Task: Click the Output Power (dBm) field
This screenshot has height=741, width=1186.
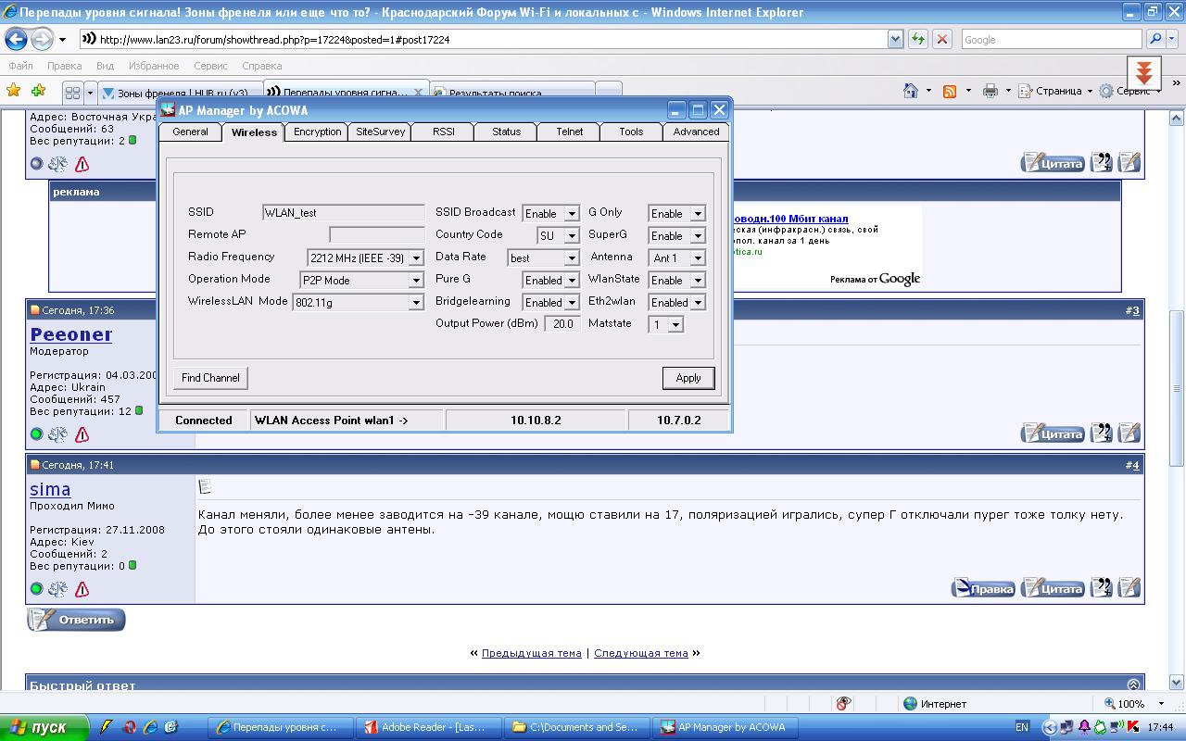Action: [562, 324]
